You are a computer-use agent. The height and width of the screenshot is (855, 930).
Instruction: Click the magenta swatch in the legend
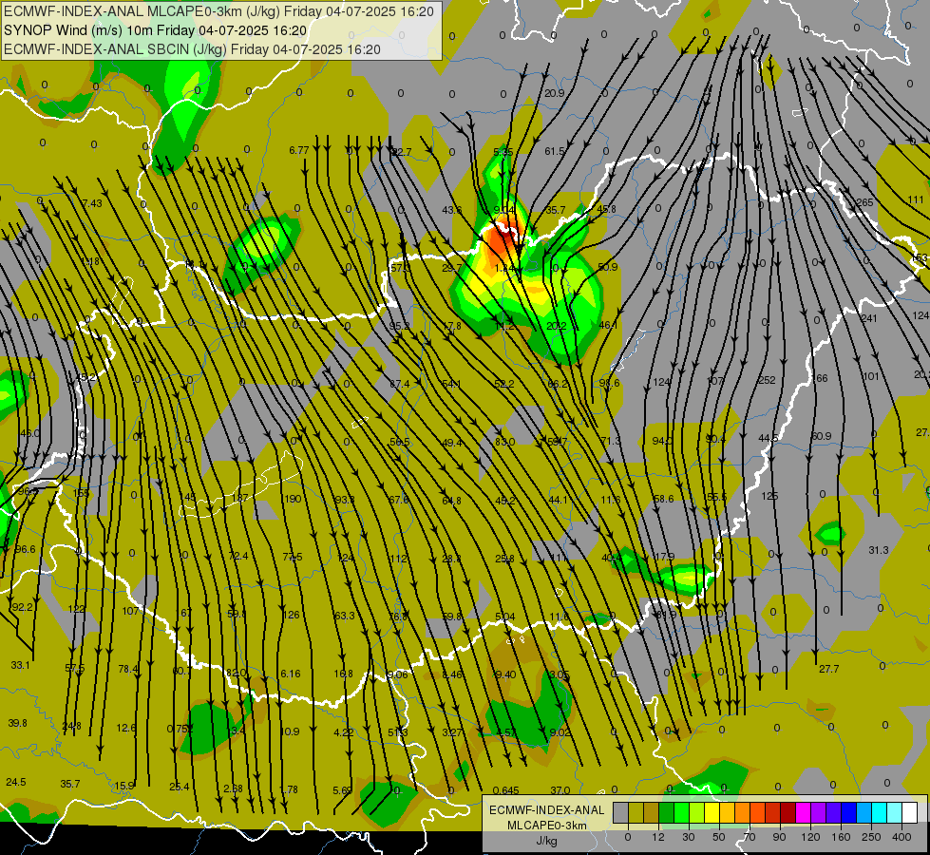pyautogui.click(x=804, y=812)
